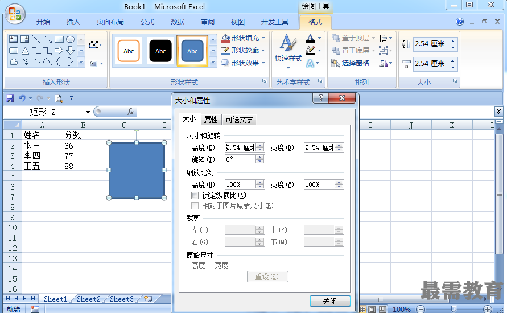Expand the formula bar
Image resolution: width=507 pixels, height=313 pixels.
498,112
